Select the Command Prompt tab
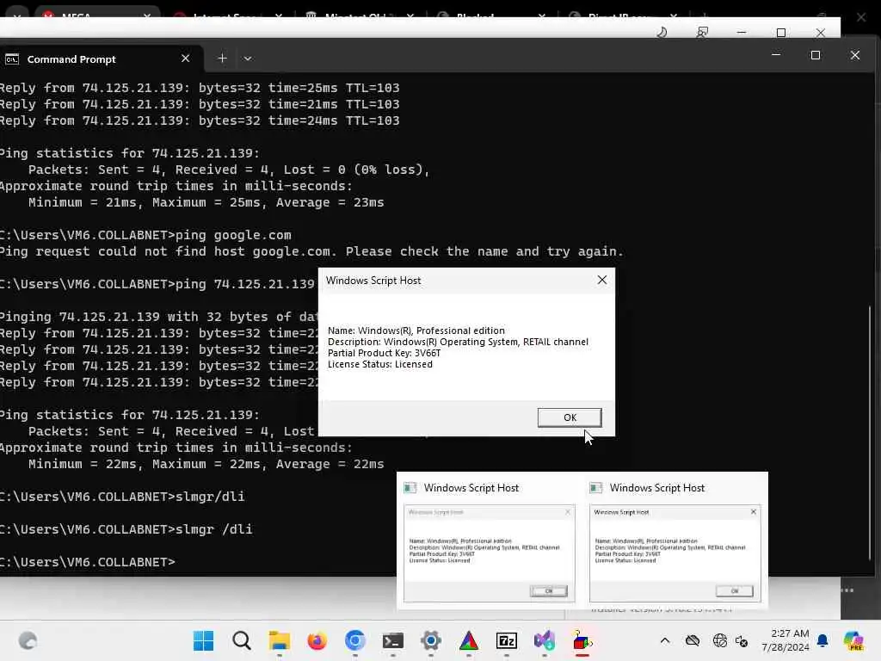 coord(102,59)
